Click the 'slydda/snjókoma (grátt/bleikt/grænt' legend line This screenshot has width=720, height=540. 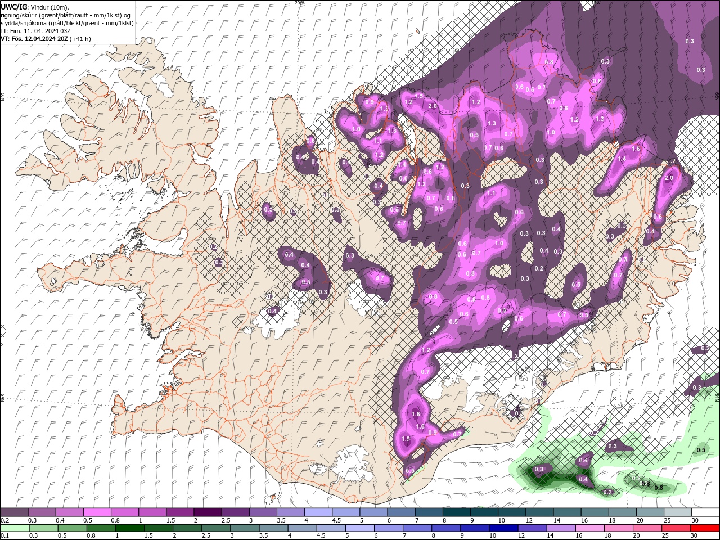pyautogui.click(x=67, y=22)
